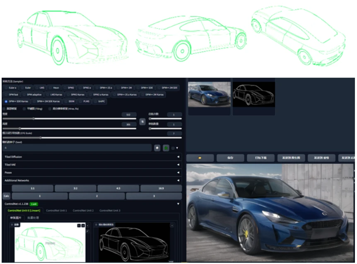Expand the Tiled Diffusion section
The width and height of the screenshot is (357, 264).
coord(92,157)
